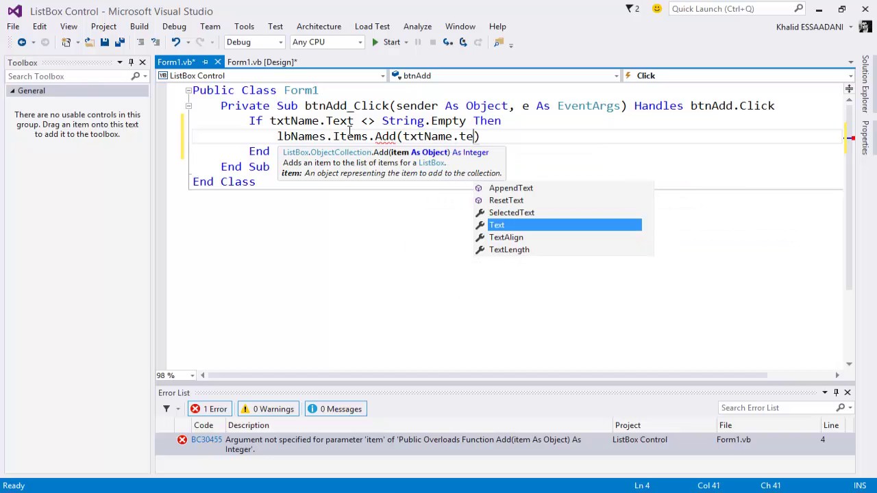Split the code editor window
The width and height of the screenshot is (877, 493).
849,89
